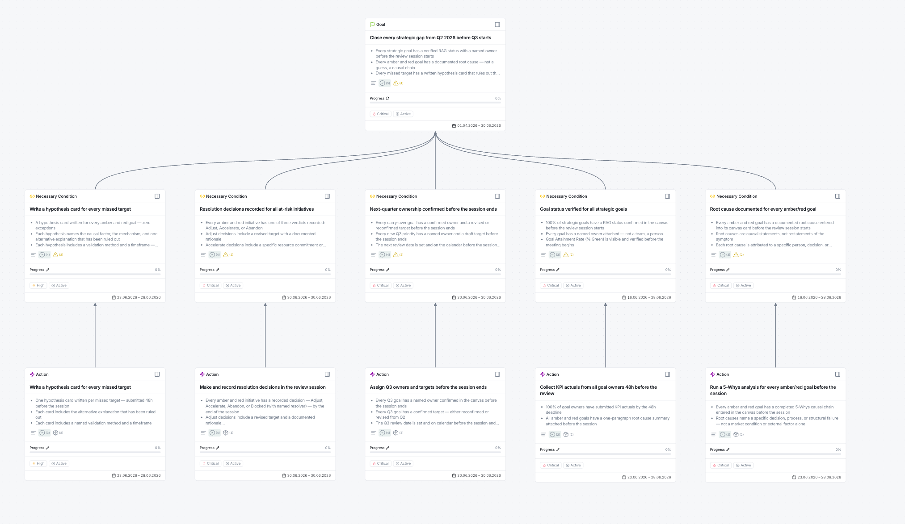Click 'Close every strategic gap' goal title
This screenshot has width=905, height=524.
click(x=430, y=37)
